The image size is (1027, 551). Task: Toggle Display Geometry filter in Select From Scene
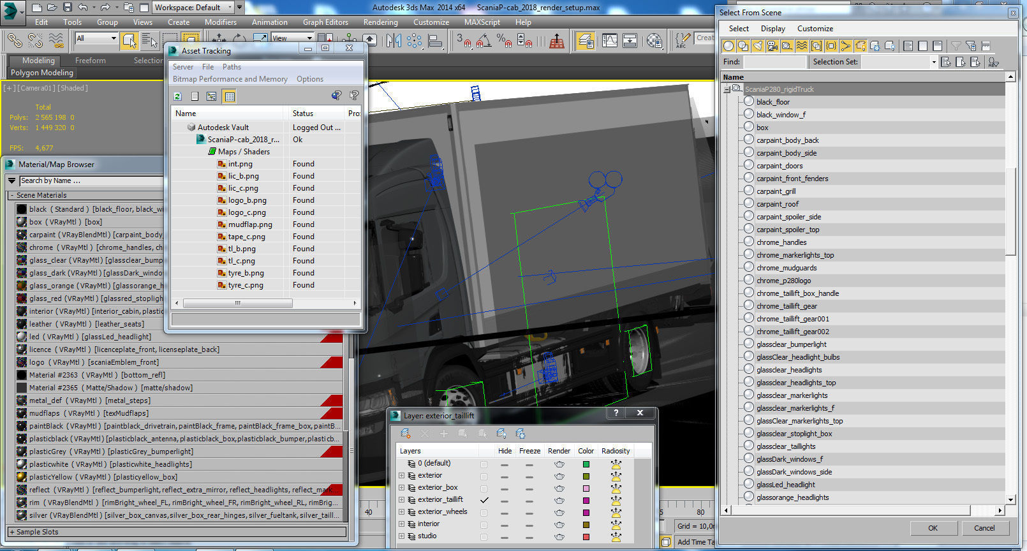[728, 46]
